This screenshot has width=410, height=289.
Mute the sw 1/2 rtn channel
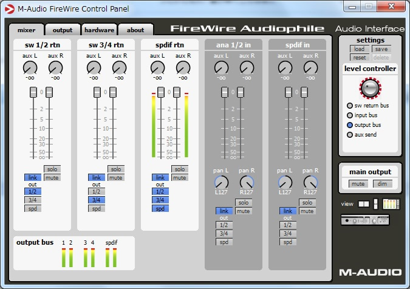[x=52, y=178]
